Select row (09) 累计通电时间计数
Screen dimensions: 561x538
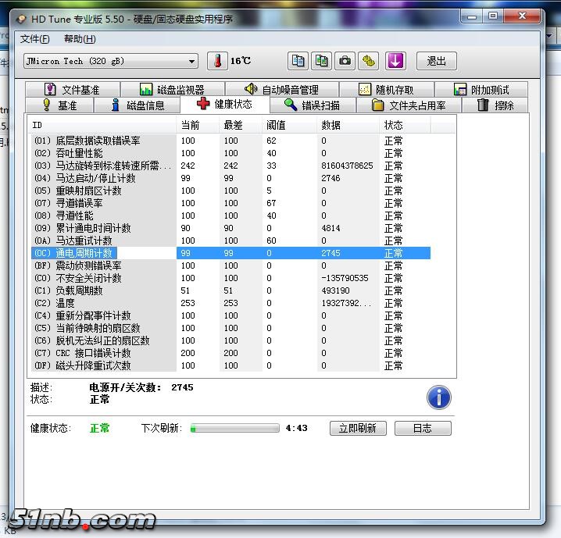[230, 228]
